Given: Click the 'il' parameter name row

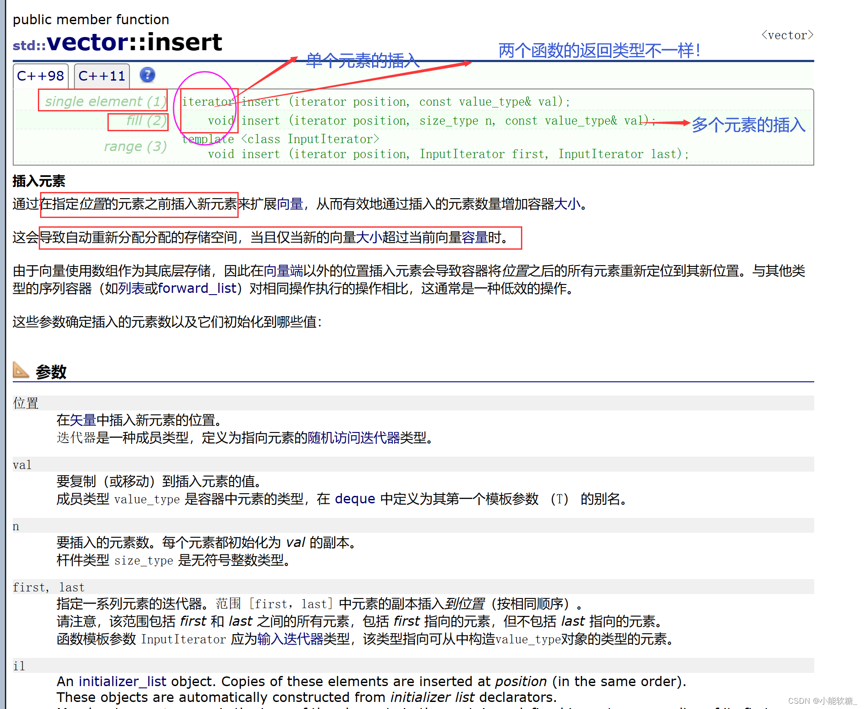Looking at the screenshot, I should tap(413, 666).
